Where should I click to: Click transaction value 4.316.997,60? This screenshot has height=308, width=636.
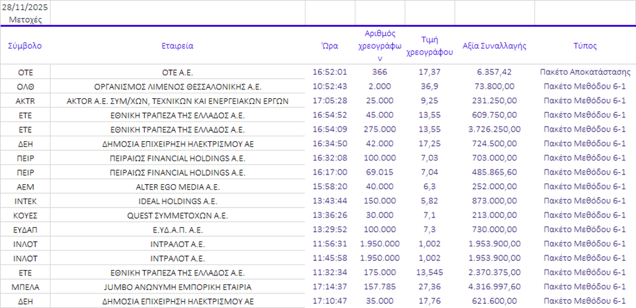(x=495, y=287)
